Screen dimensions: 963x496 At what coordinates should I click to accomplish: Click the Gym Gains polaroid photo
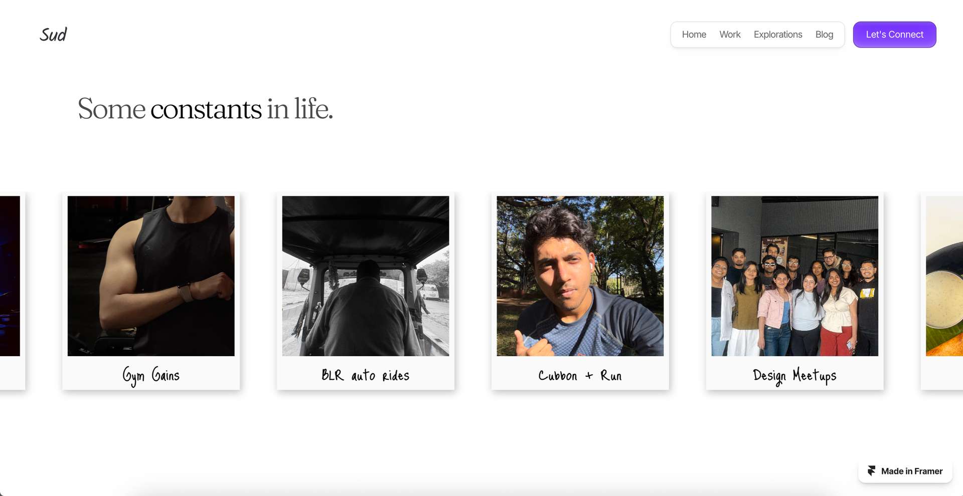click(x=150, y=277)
